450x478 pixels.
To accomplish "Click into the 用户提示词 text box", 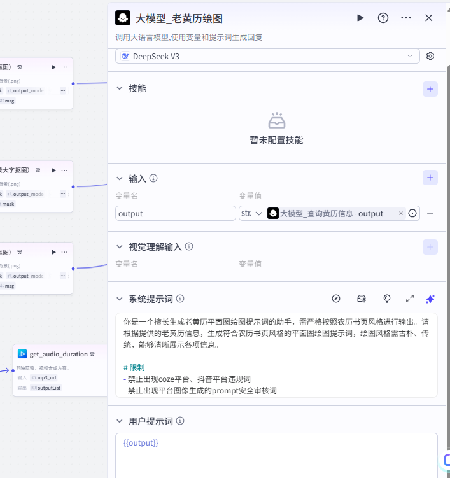I will [x=276, y=455].
